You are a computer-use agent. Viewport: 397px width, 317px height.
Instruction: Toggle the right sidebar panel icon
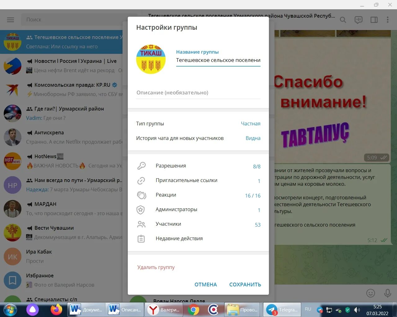(374, 20)
